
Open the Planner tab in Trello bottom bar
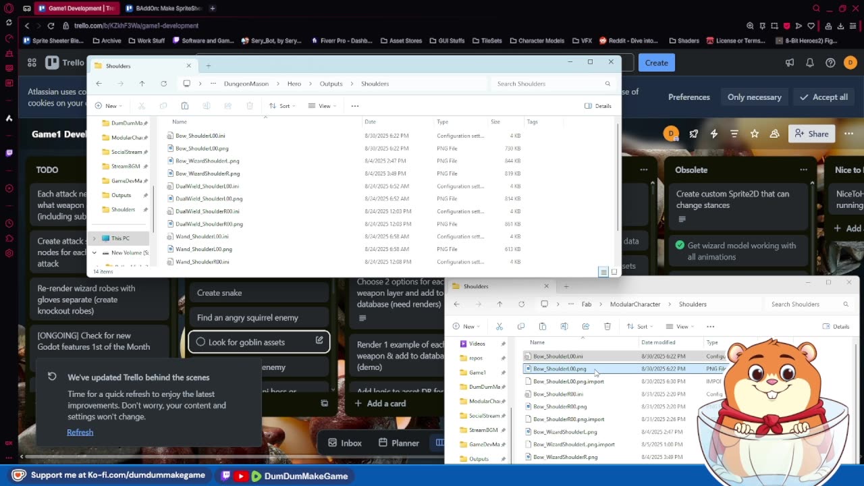[399, 443]
